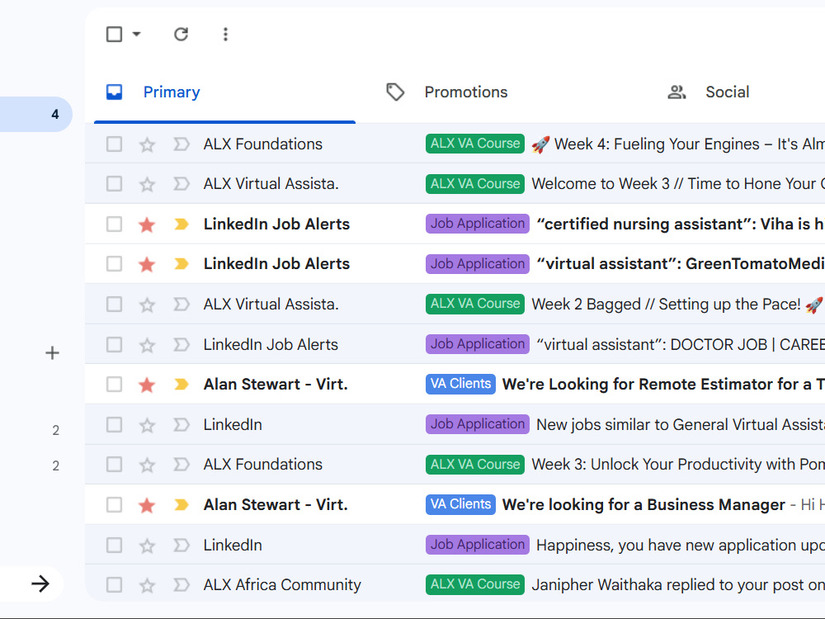Remove importance marker on Remote Estimator email
Image resolution: width=825 pixels, height=619 pixels.
pos(181,385)
